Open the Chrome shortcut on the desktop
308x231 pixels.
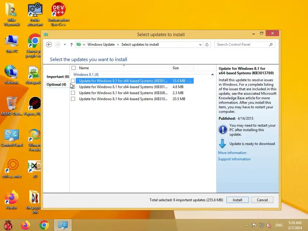click(x=34, y=45)
